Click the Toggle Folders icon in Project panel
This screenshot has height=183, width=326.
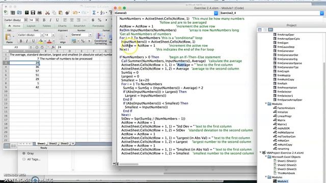270,30
